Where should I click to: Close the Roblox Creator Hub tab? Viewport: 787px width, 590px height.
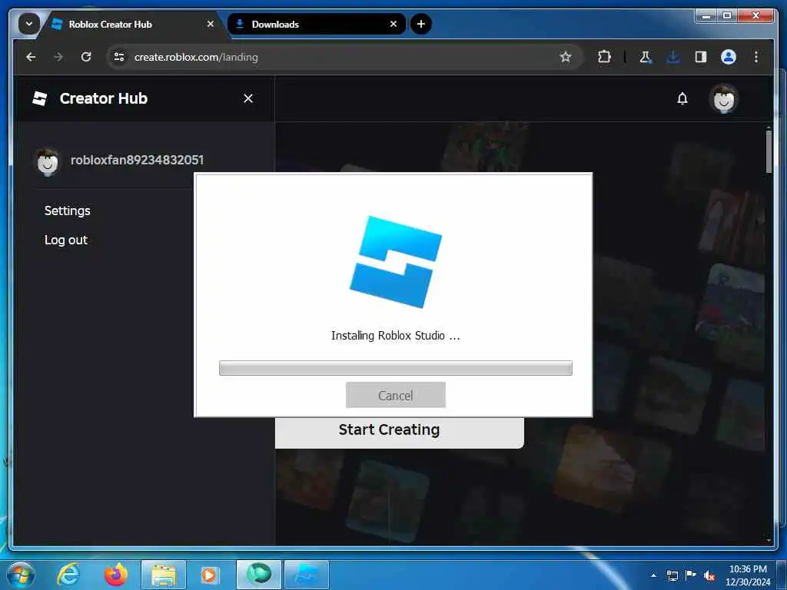[211, 24]
